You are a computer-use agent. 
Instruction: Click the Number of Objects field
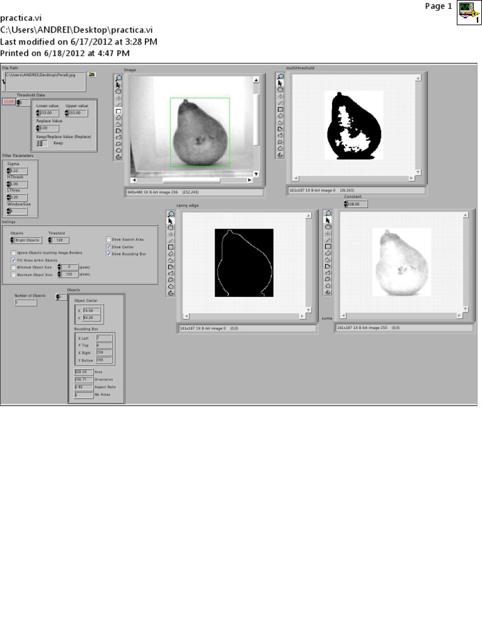(26, 303)
